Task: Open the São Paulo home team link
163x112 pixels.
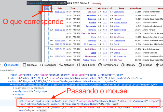Action: (92, 12)
